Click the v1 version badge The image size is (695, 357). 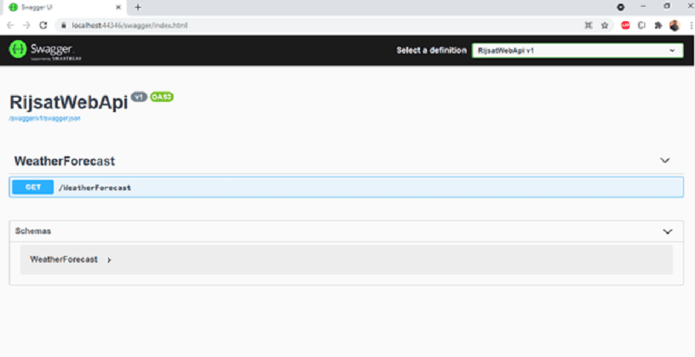pyautogui.click(x=139, y=97)
